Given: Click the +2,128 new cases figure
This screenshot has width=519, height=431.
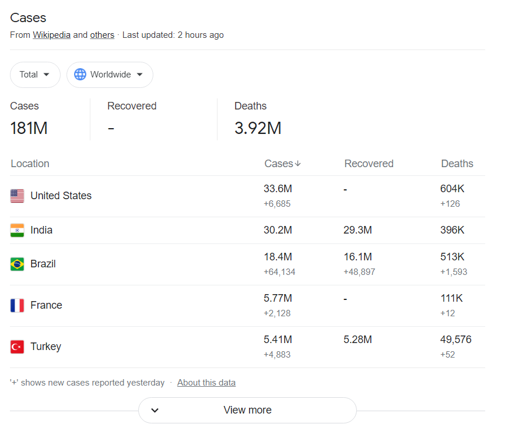Looking at the screenshot, I should 277,313.
